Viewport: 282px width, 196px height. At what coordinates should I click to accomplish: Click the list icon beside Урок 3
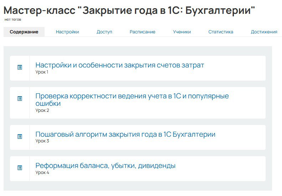click(20, 136)
